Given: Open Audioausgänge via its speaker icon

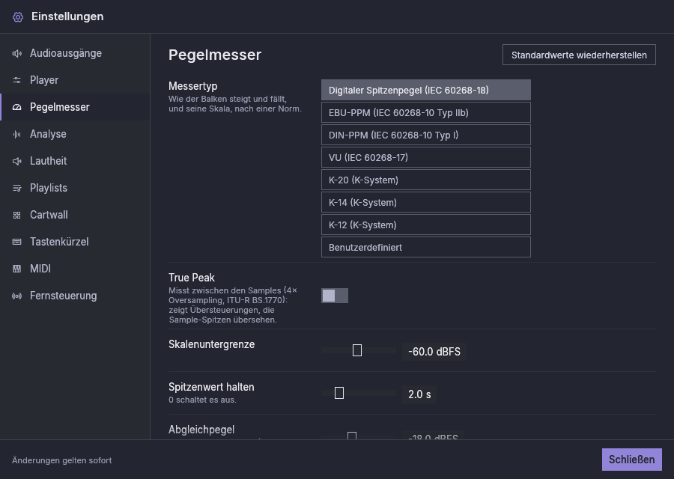Looking at the screenshot, I should coord(16,54).
